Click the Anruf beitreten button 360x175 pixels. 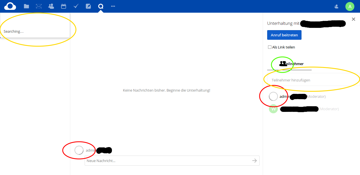pyautogui.click(x=284, y=35)
